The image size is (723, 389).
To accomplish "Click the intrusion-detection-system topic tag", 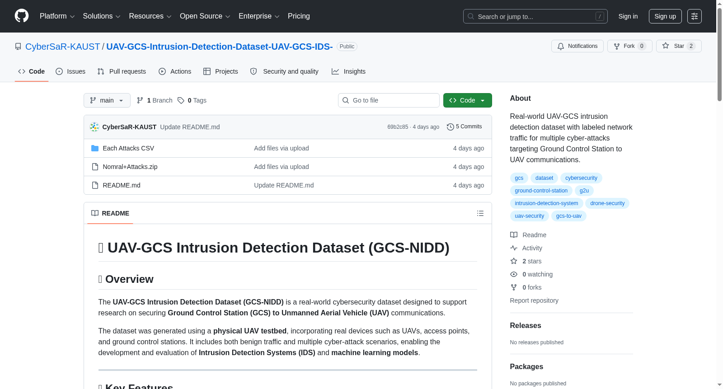I will click(x=546, y=203).
